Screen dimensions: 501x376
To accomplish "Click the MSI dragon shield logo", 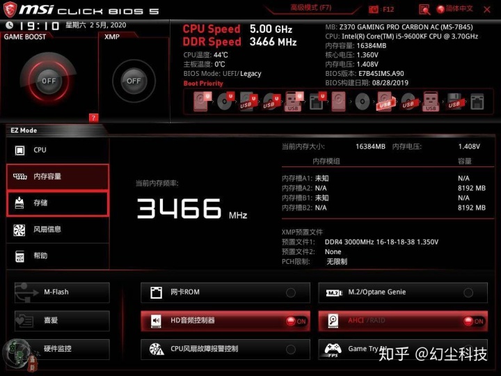I will 10,10.
